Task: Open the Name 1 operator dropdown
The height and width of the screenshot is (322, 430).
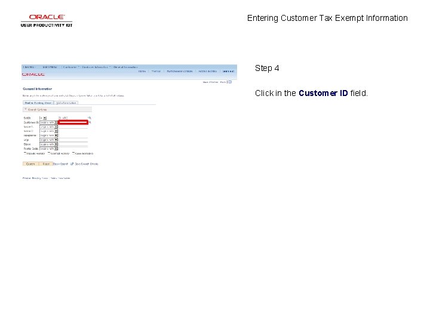Action: click(x=48, y=127)
